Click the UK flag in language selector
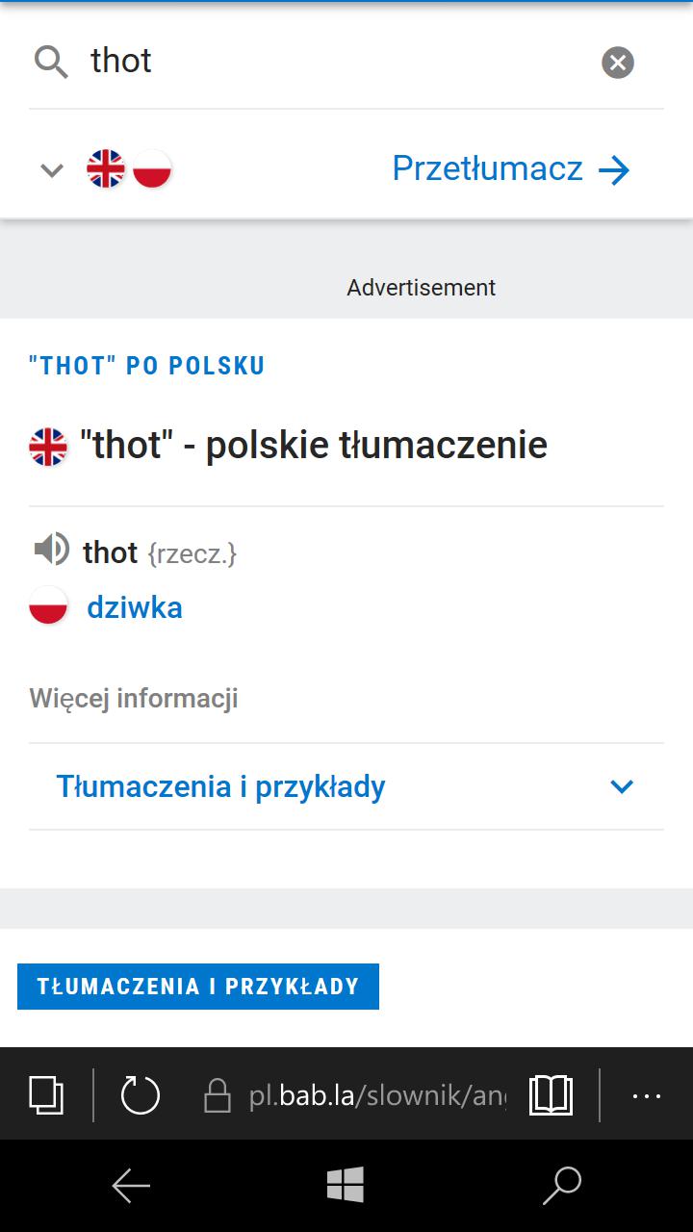 pyautogui.click(x=106, y=169)
